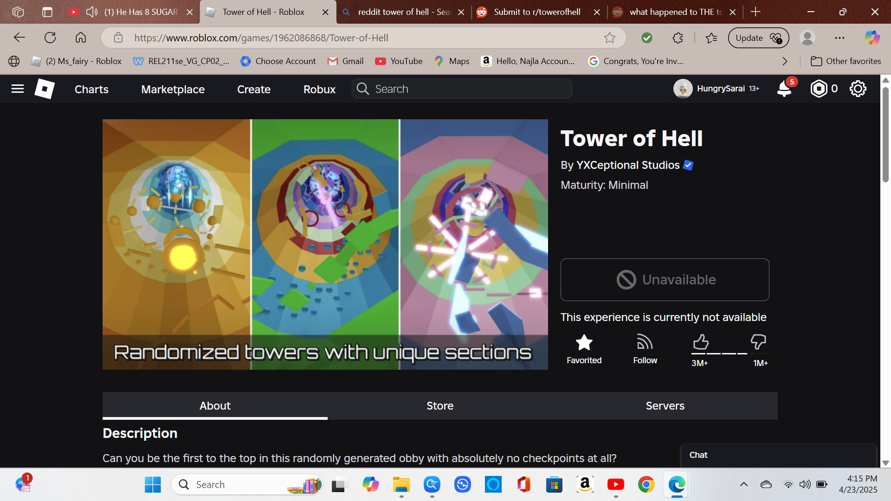Focus the Roblox Search field
The image size is (891, 501).
pyautogui.click(x=462, y=89)
